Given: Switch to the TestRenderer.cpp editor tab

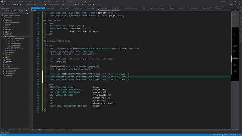Looking at the screenshot, I should [x=103, y=8].
